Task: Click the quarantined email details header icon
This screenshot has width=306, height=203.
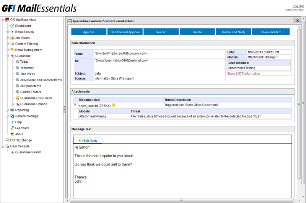Action: [70, 21]
